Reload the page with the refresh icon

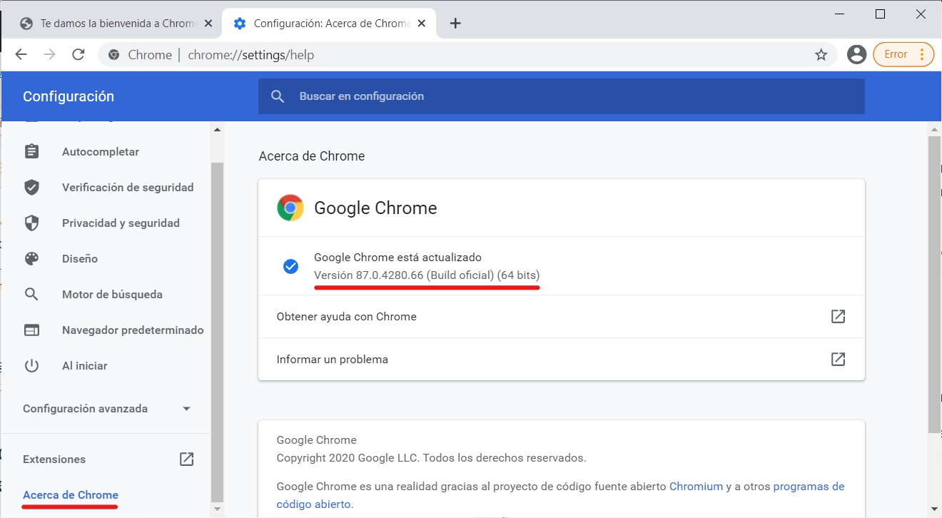(79, 54)
